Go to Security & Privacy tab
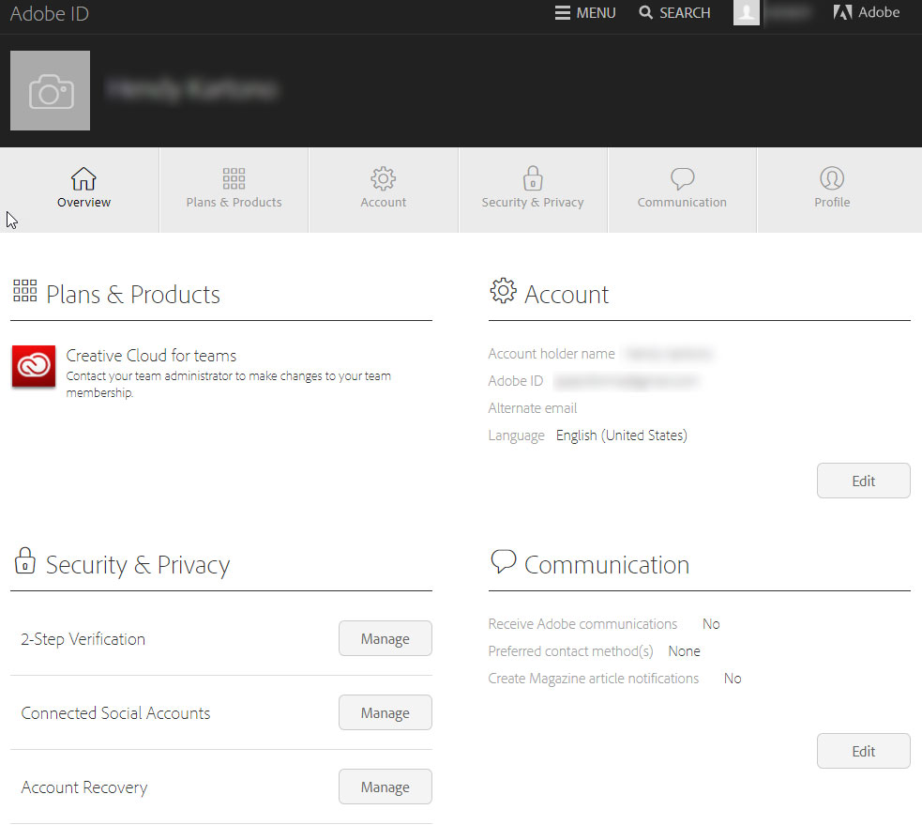Viewport: 922px width, 825px height. (533, 190)
